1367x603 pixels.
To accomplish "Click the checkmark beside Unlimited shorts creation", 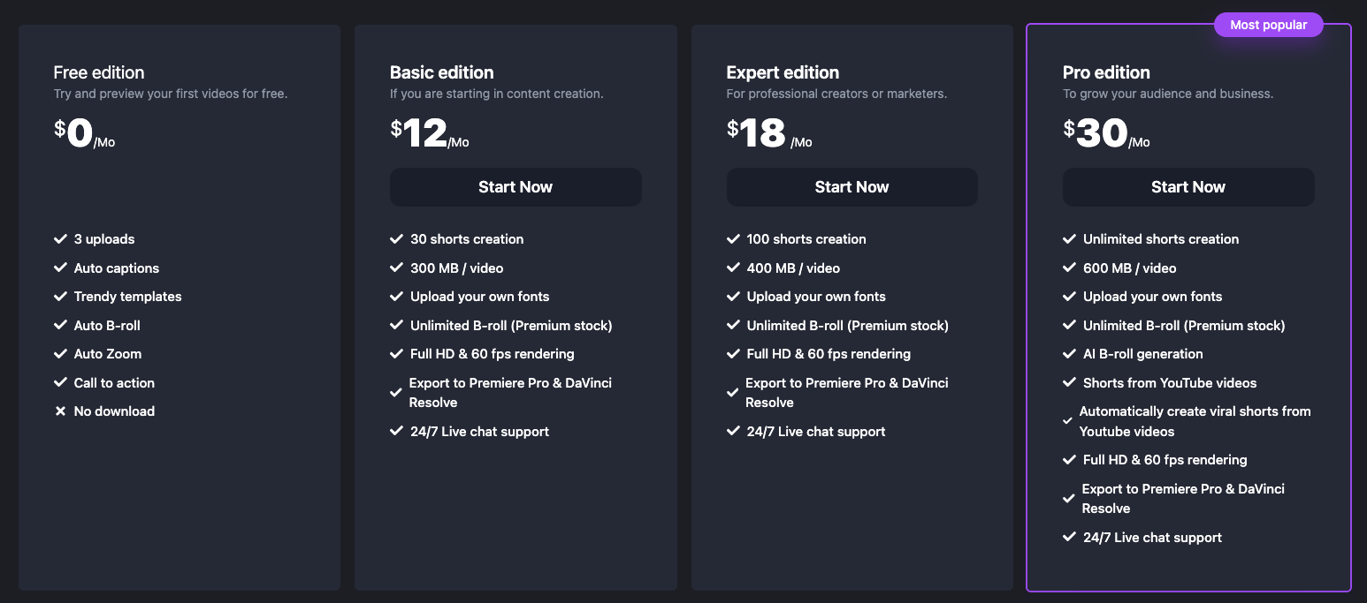I will click(x=1069, y=239).
